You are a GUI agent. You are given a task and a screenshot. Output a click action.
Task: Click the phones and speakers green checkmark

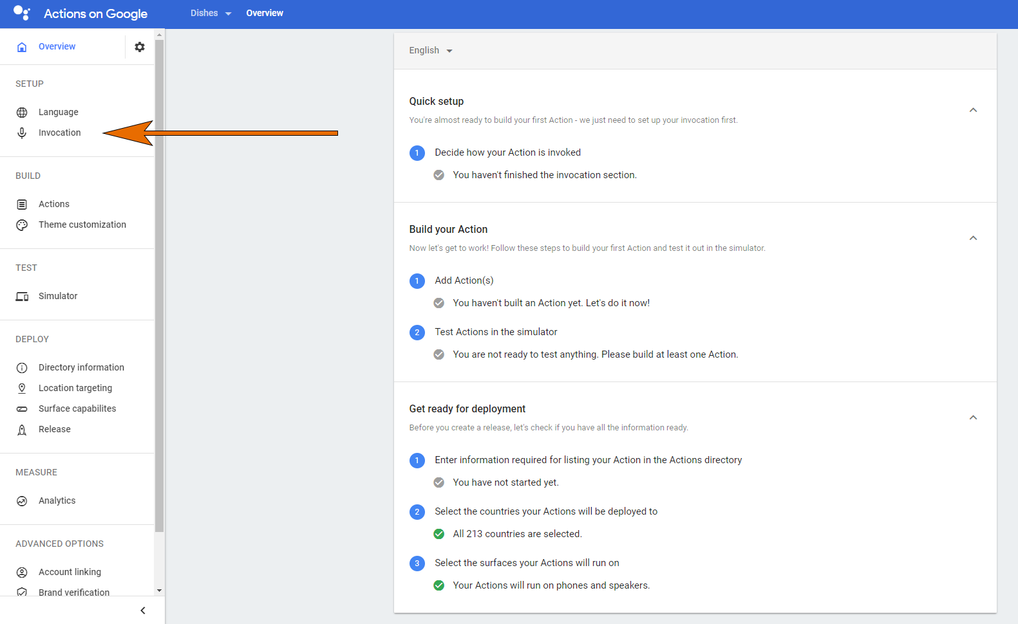tap(439, 585)
